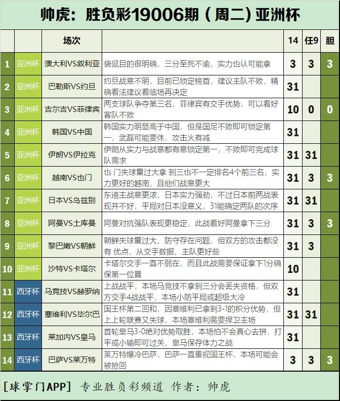Click the 14 column header

293,41
